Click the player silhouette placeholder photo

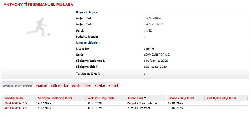coord(39,27)
